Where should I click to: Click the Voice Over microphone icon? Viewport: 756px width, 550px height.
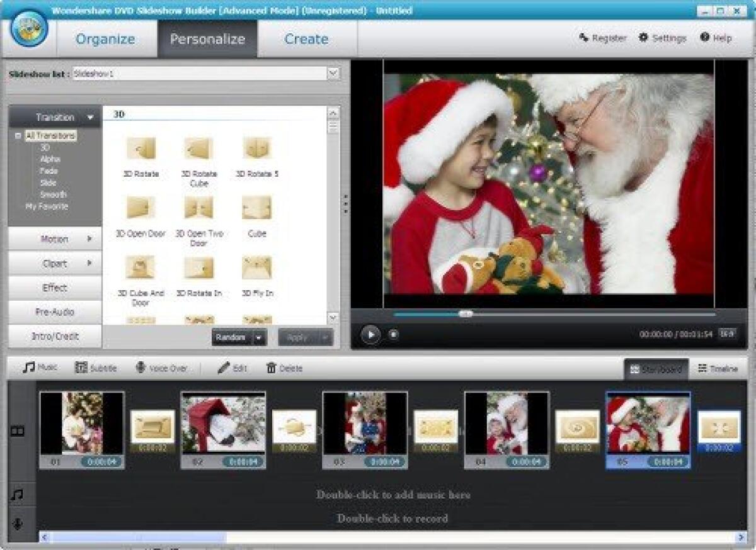(141, 368)
